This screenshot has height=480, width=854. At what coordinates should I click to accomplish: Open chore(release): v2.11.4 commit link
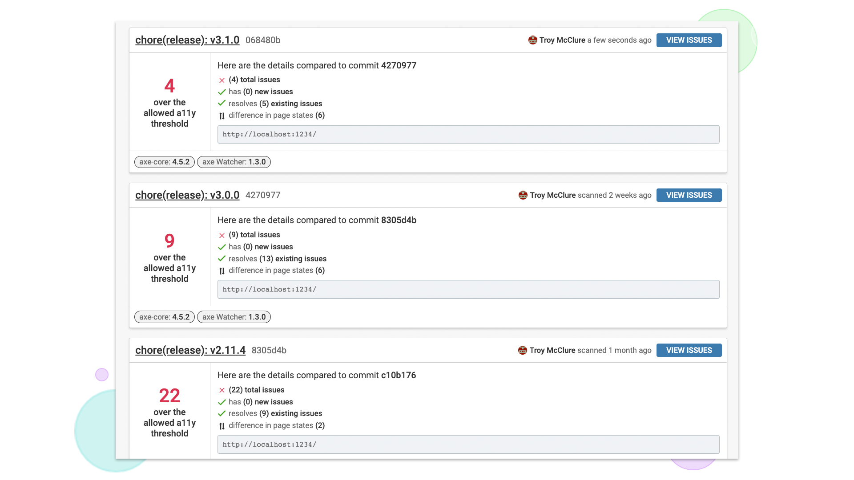(x=190, y=350)
